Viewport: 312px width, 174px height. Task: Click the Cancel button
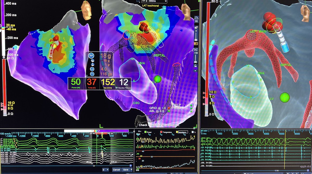point(116,170)
